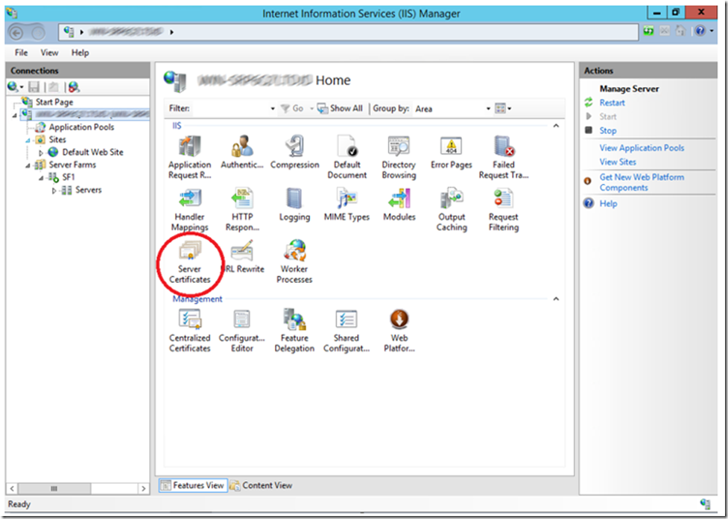The width and height of the screenshot is (728, 519).
Task: Click Get New Web Platform Components
Action: point(642,182)
